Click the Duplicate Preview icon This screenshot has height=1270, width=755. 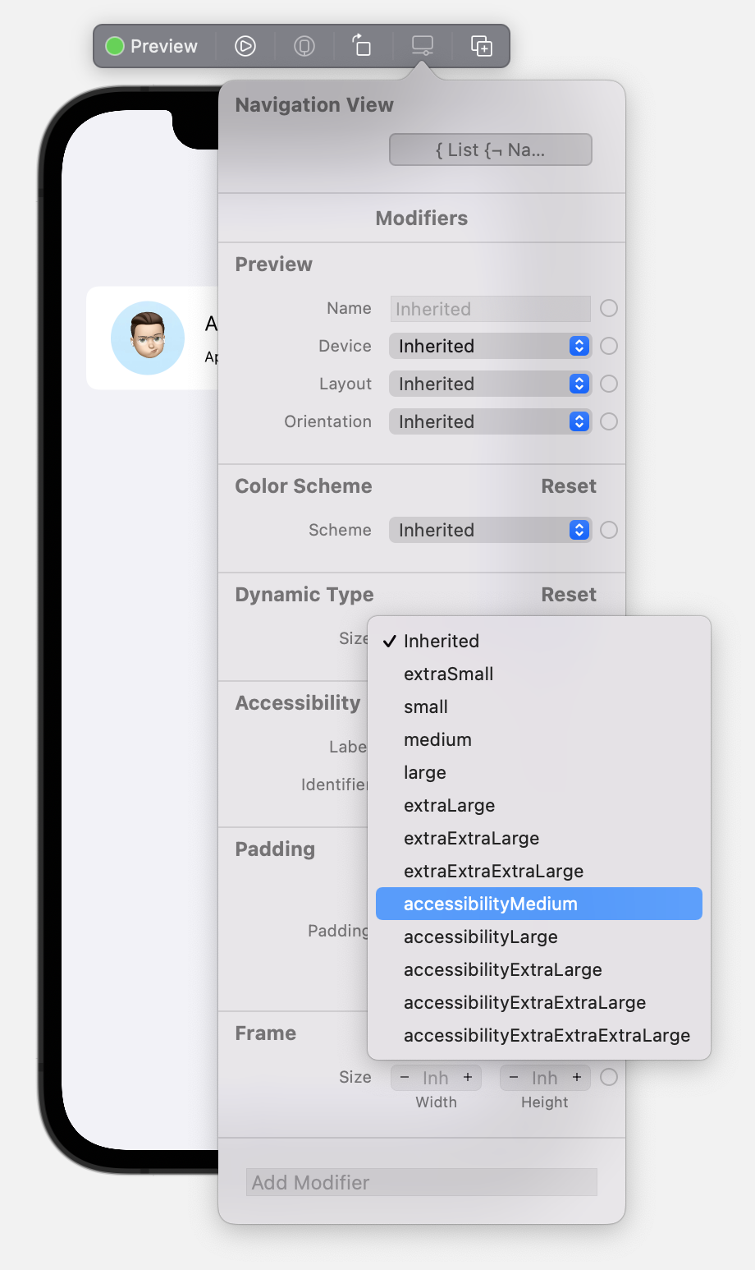tap(482, 46)
